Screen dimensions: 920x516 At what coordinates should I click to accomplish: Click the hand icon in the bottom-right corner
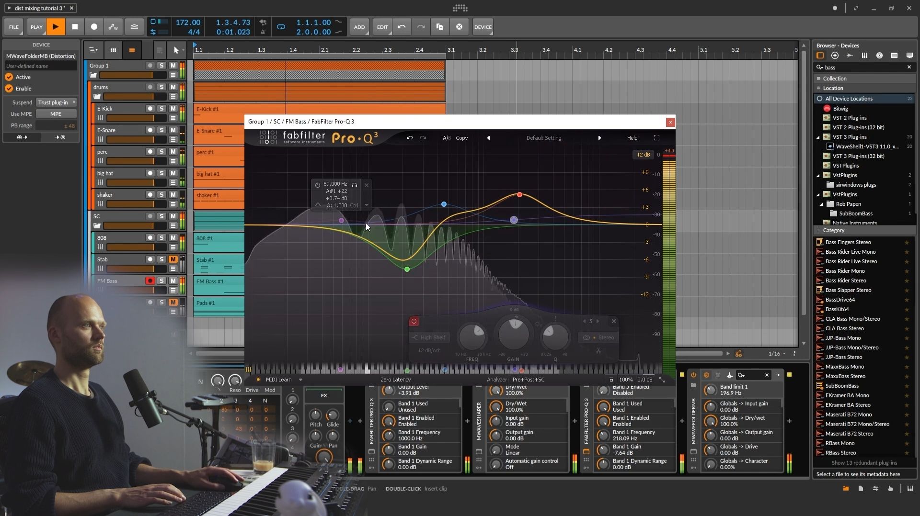pyautogui.click(x=890, y=489)
